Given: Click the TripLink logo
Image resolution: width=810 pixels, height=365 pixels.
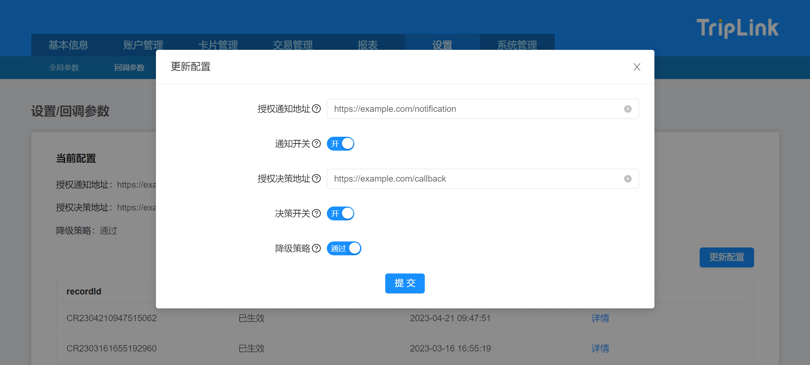Looking at the screenshot, I should (737, 28).
